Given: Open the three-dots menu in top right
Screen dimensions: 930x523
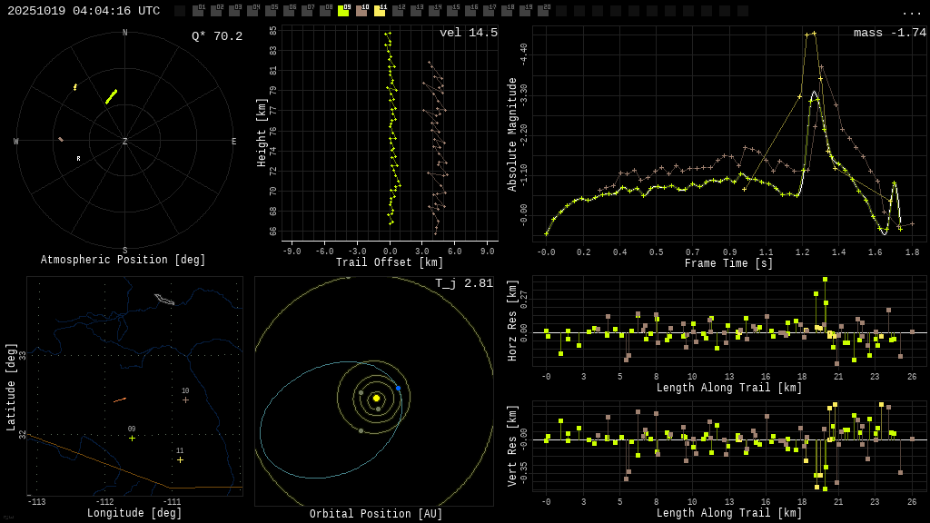Looking at the screenshot, I should pos(911,12).
